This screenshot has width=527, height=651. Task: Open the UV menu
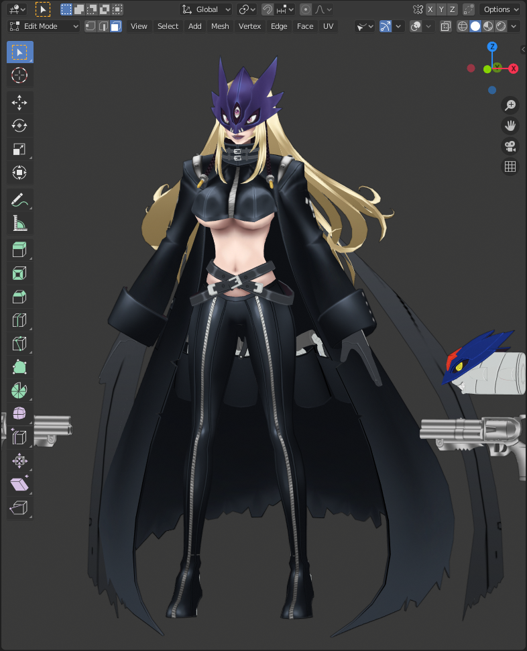328,27
